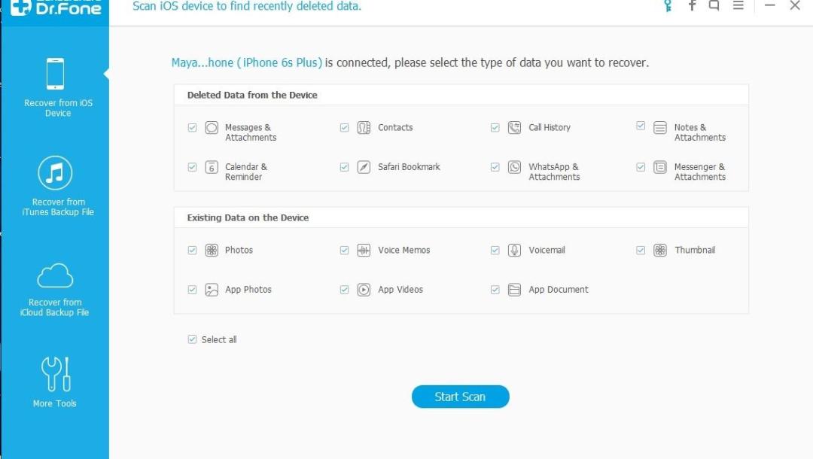Click the key registration icon in title bar

click(668, 6)
